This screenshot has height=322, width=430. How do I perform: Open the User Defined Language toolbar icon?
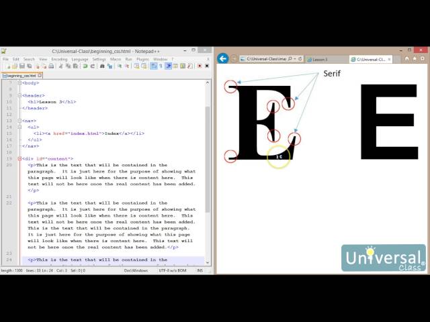(x=175, y=66)
